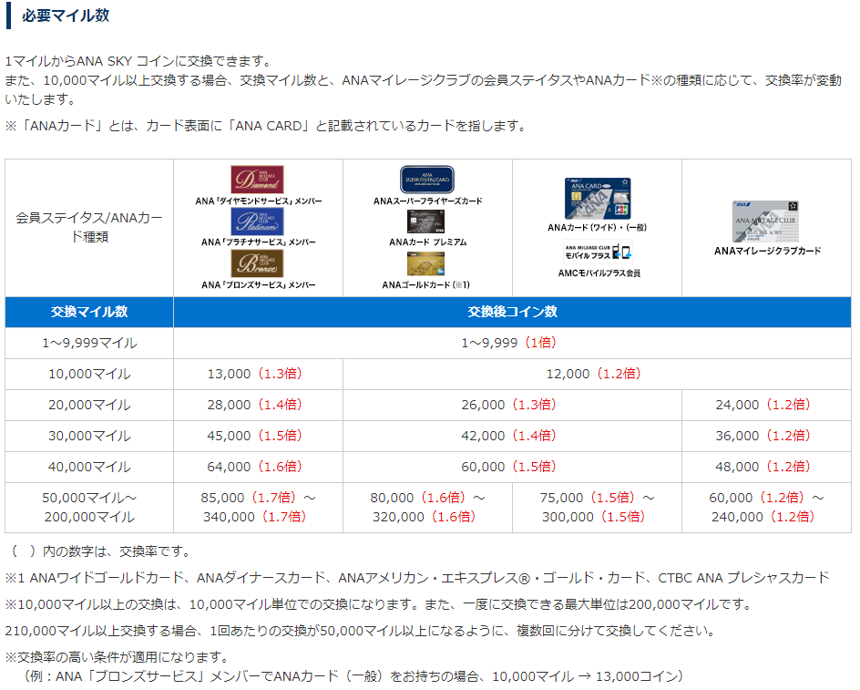Click the 20,000マイル row label
The width and height of the screenshot is (860, 690).
89,405
